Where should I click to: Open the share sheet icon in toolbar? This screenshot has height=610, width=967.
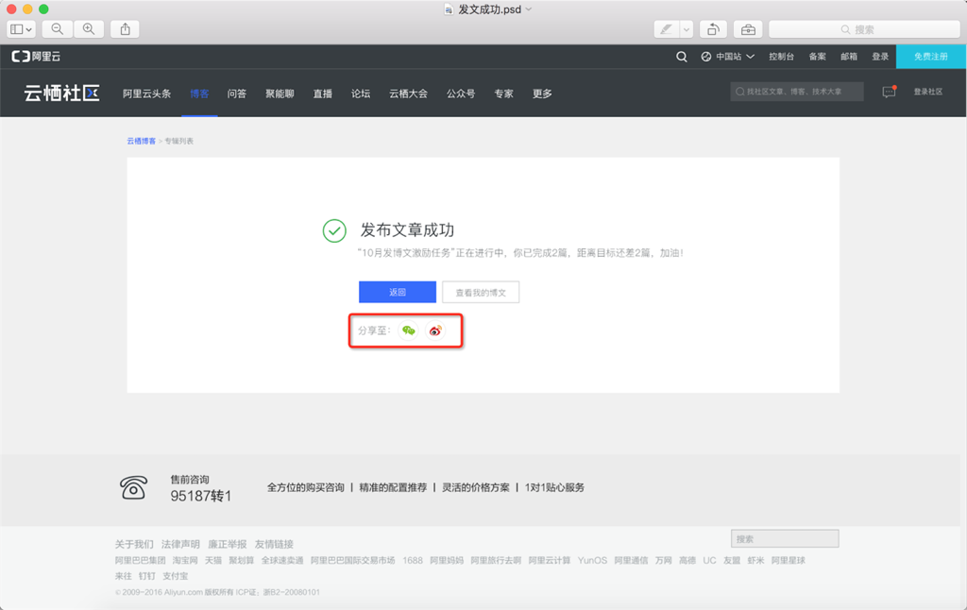pos(125,29)
